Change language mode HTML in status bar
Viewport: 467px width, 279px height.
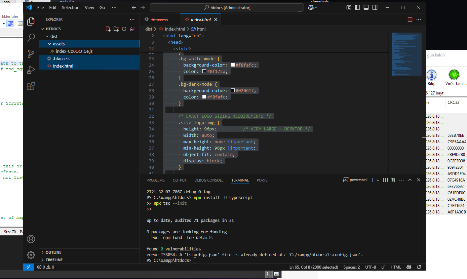tap(396, 267)
